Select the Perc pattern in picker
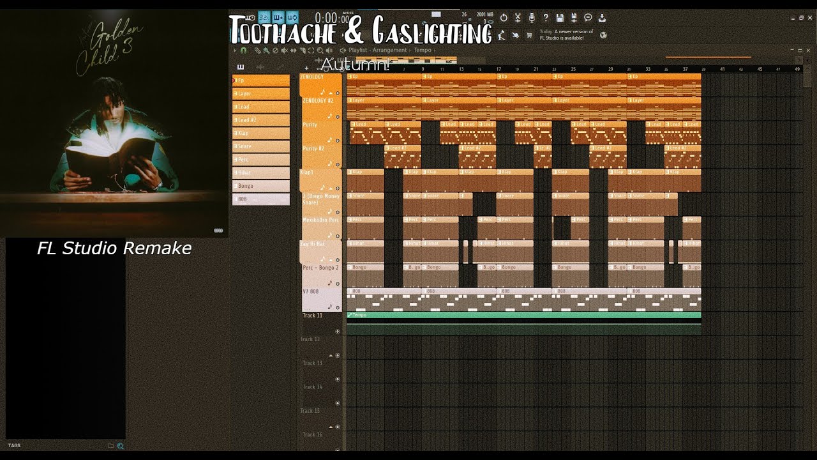 (x=261, y=160)
